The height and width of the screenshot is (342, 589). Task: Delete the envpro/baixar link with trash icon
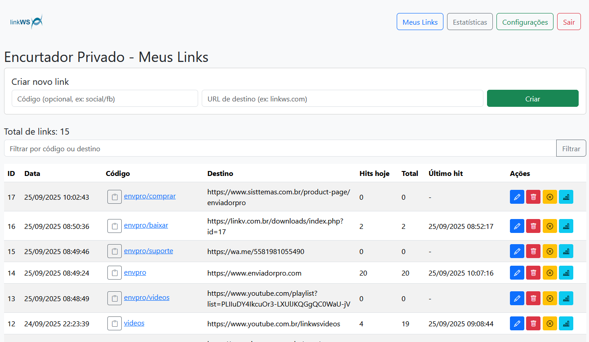click(x=533, y=226)
